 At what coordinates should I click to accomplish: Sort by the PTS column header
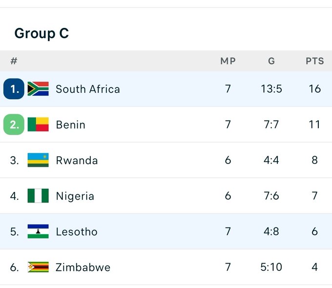(314, 61)
